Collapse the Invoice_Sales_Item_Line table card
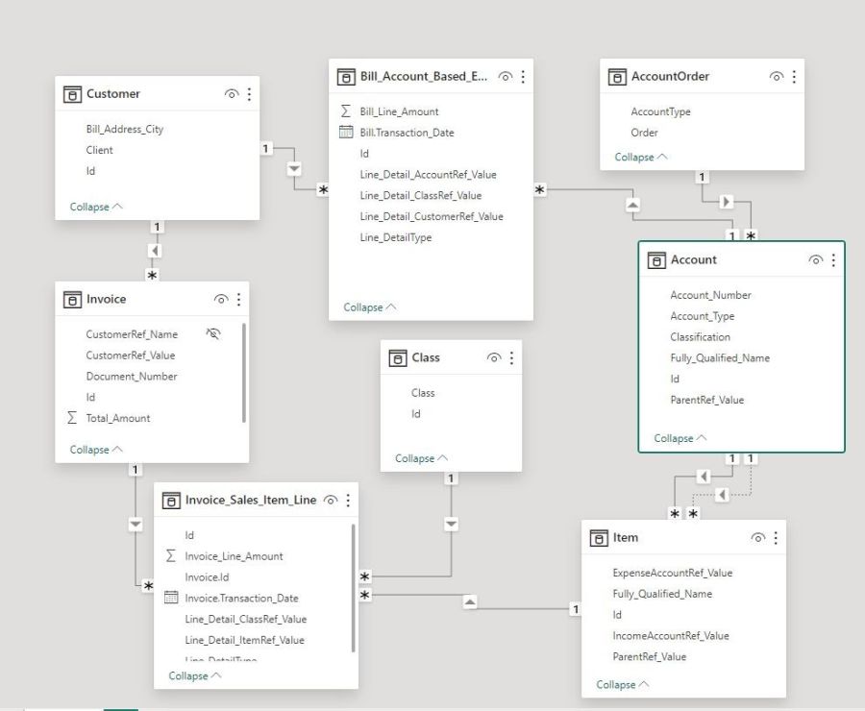865x711 pixels. [x=195, y=675]
